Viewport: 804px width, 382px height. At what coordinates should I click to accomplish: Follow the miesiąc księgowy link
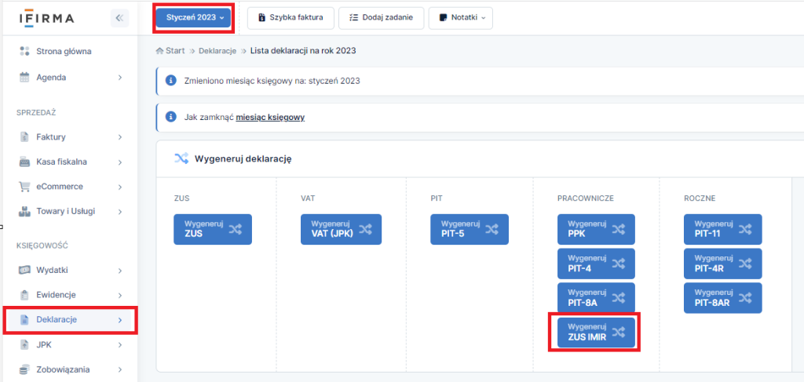pos(270,117)
